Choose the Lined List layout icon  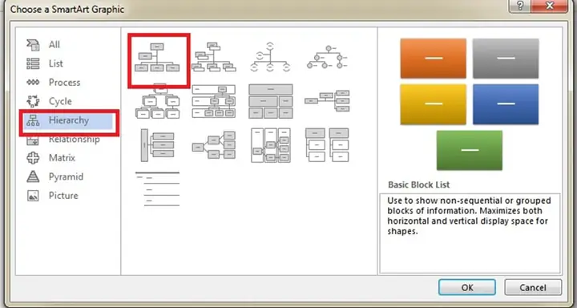coord(158,189)
